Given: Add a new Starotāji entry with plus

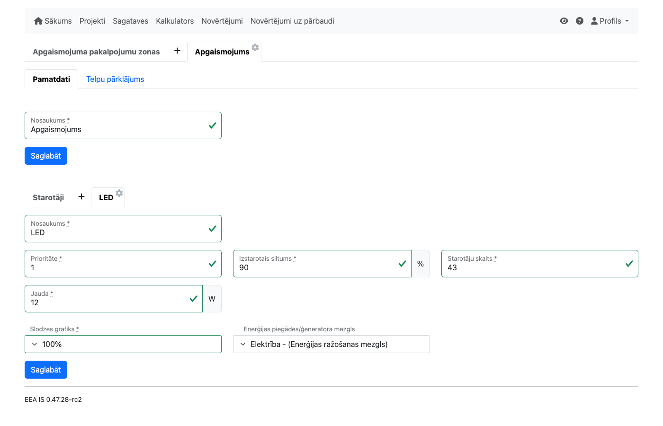Looking at the screenshot, I should 81,197.
